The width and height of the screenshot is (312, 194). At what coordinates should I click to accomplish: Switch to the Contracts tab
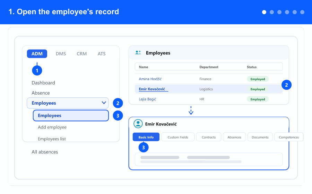point(209,137)
